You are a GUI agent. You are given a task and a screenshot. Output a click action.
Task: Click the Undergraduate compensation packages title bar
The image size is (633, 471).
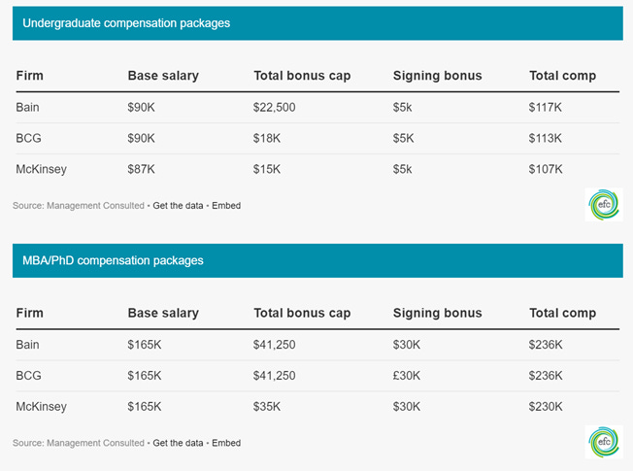(317, 23)
